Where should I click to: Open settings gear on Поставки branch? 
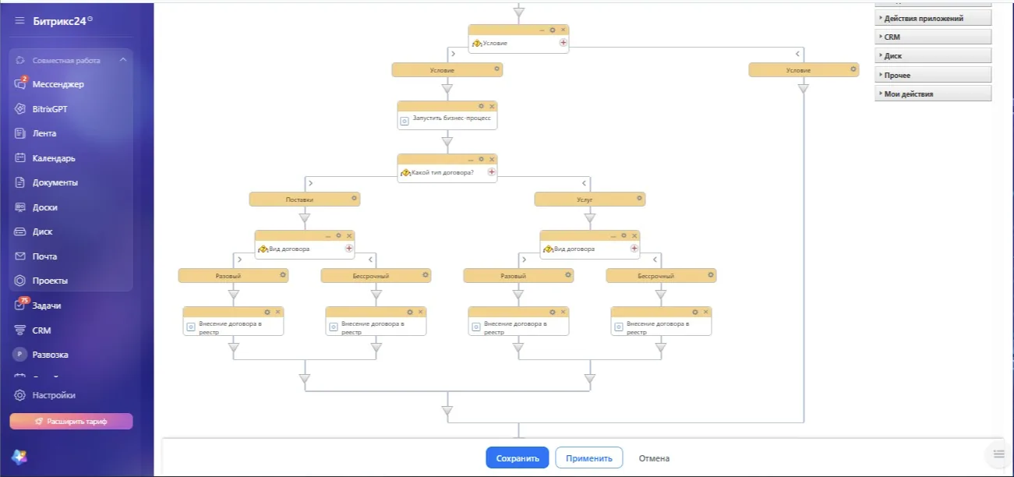[x=354, y=199]
